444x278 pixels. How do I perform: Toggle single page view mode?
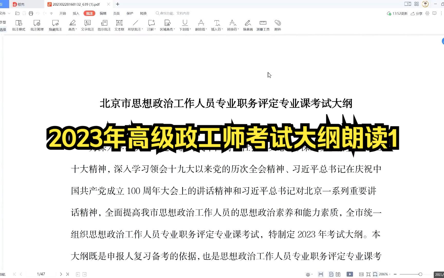coord(331,274)
